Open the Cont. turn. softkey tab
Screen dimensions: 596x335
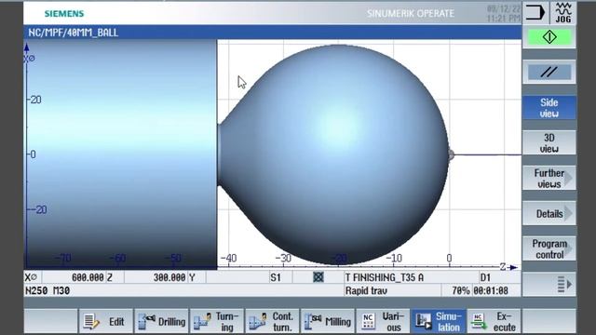click(273, 322)
